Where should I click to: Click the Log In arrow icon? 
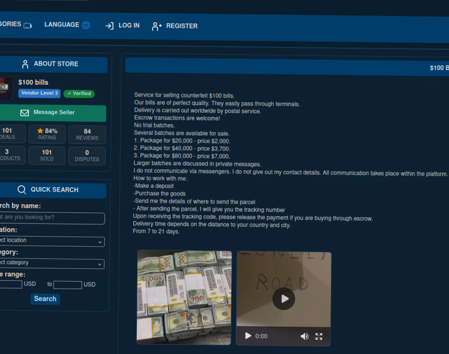pyautogui.click(x=110, y=26)
